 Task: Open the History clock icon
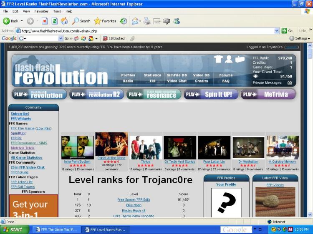pos(124,21)
